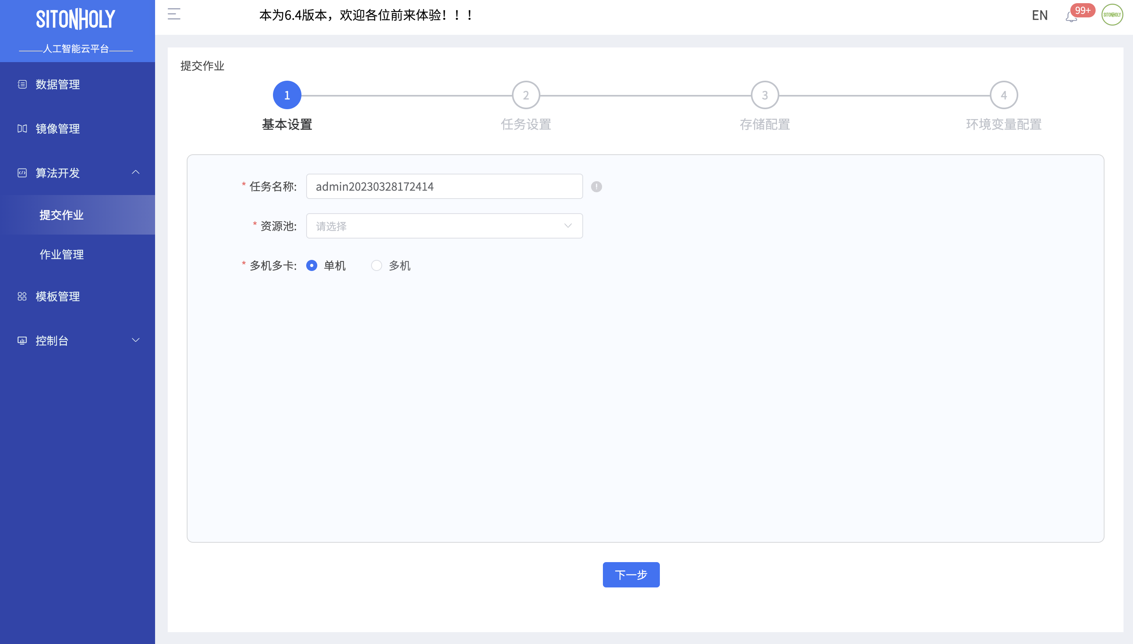The height and width of the screenshot is (644, 1133).
Task: Click the 多机多卡 field label
Action: 273,265
